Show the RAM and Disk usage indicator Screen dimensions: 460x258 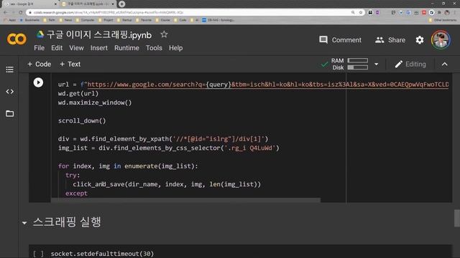click(x=349, y=64)
